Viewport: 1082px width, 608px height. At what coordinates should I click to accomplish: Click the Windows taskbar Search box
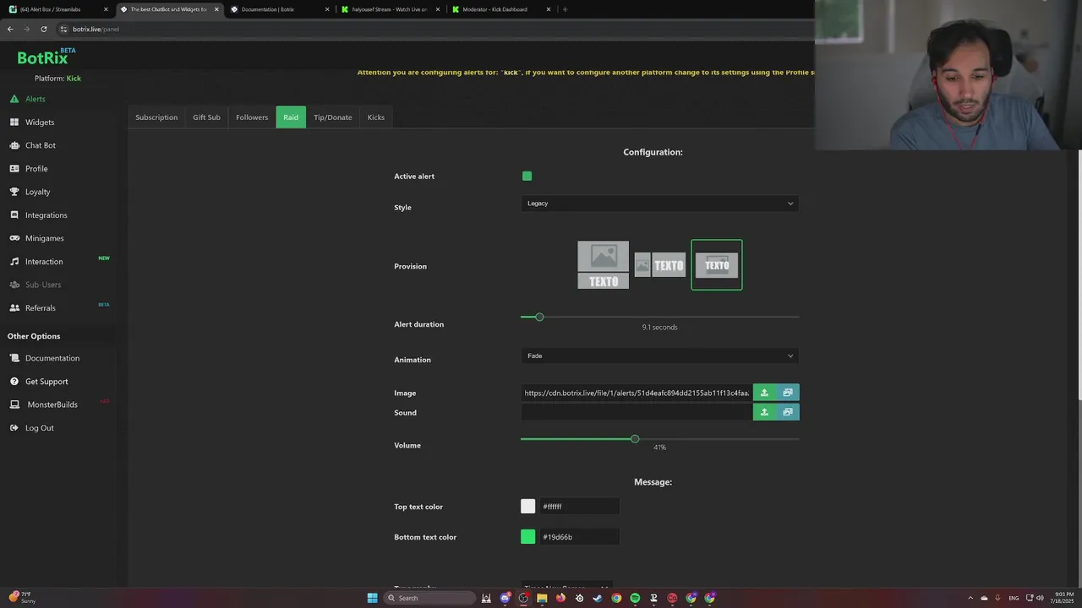[x=429, y=598]
